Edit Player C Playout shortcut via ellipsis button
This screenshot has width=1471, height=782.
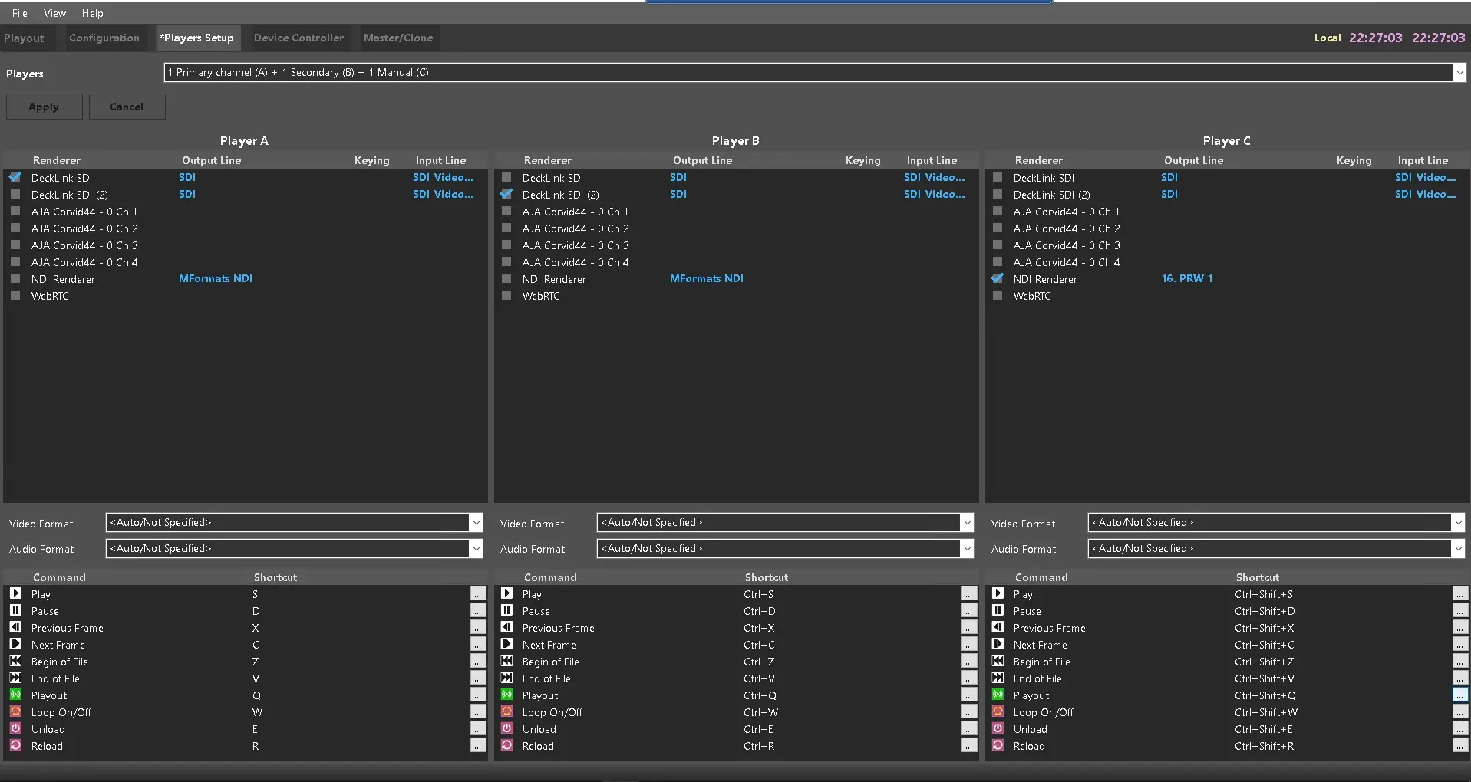pyautogui.click(x=1459, y=695)
